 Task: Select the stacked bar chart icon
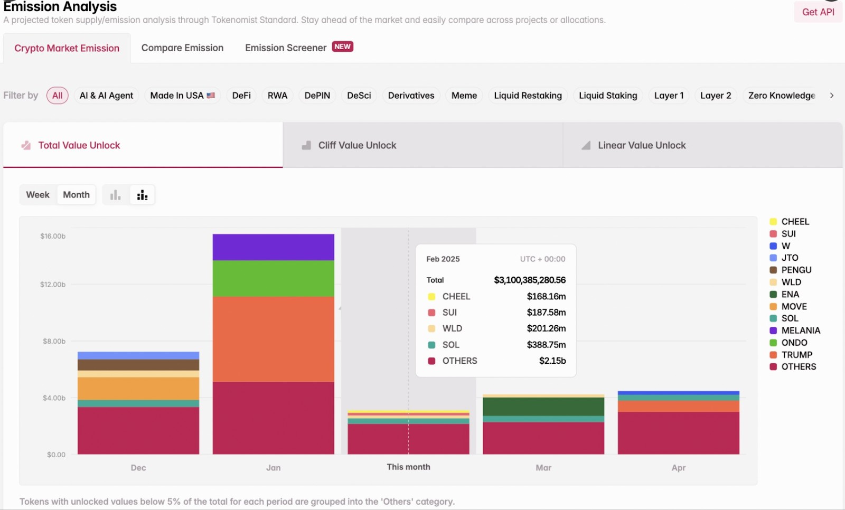coord(142,195)
